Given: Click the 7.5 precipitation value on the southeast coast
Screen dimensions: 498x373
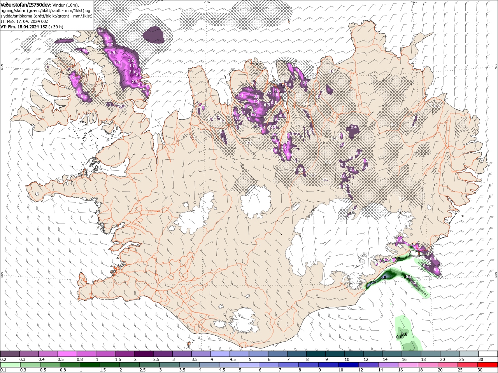Looking at the screenshot, I should (373, 282).
